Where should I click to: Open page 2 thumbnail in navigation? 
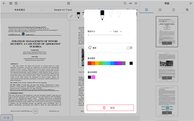[167, 66]
